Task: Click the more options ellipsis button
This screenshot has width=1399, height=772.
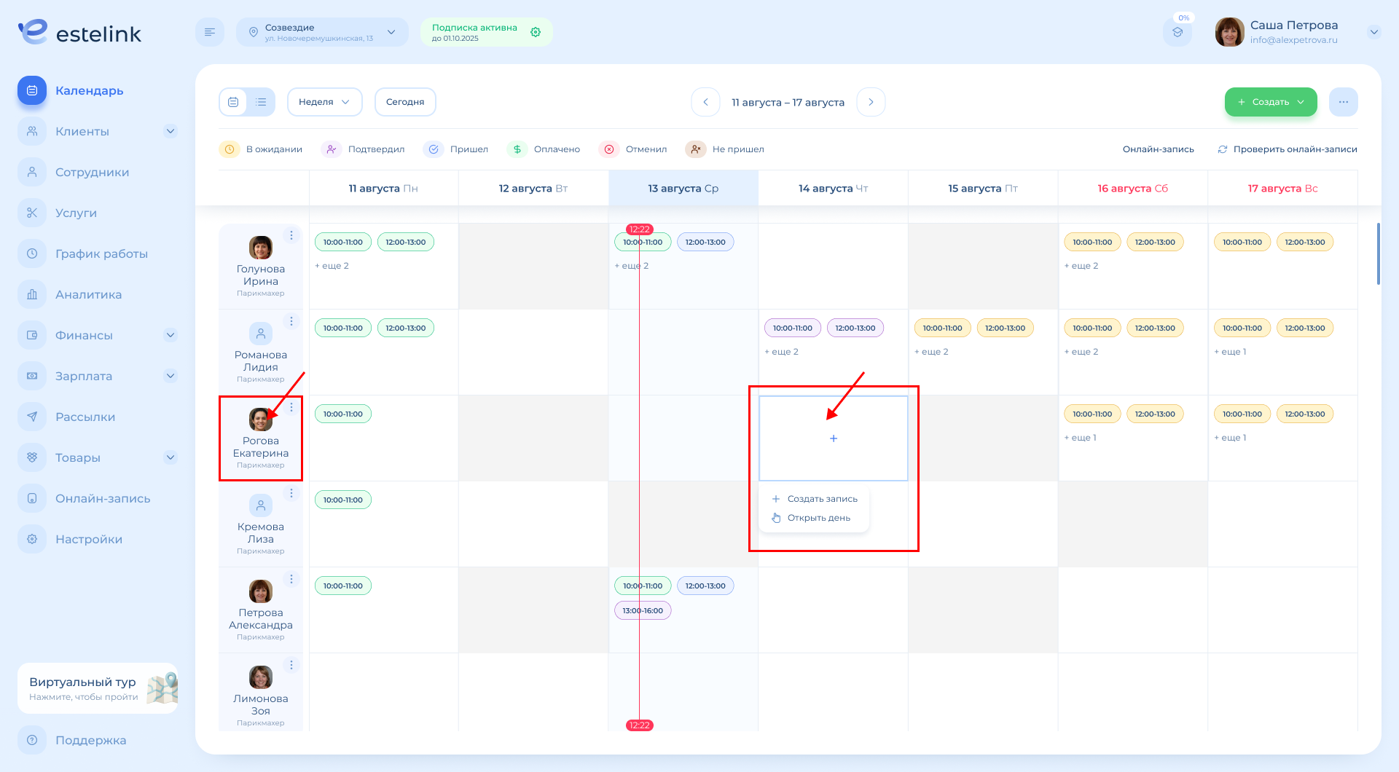Action: (1343, 102)
